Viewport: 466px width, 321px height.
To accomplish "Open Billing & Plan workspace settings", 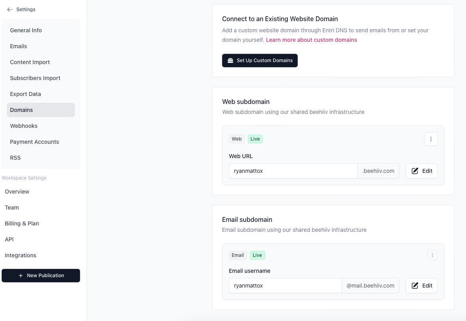I will [22, 223].
